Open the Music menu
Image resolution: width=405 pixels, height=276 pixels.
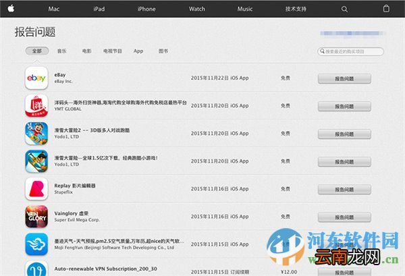245,9
